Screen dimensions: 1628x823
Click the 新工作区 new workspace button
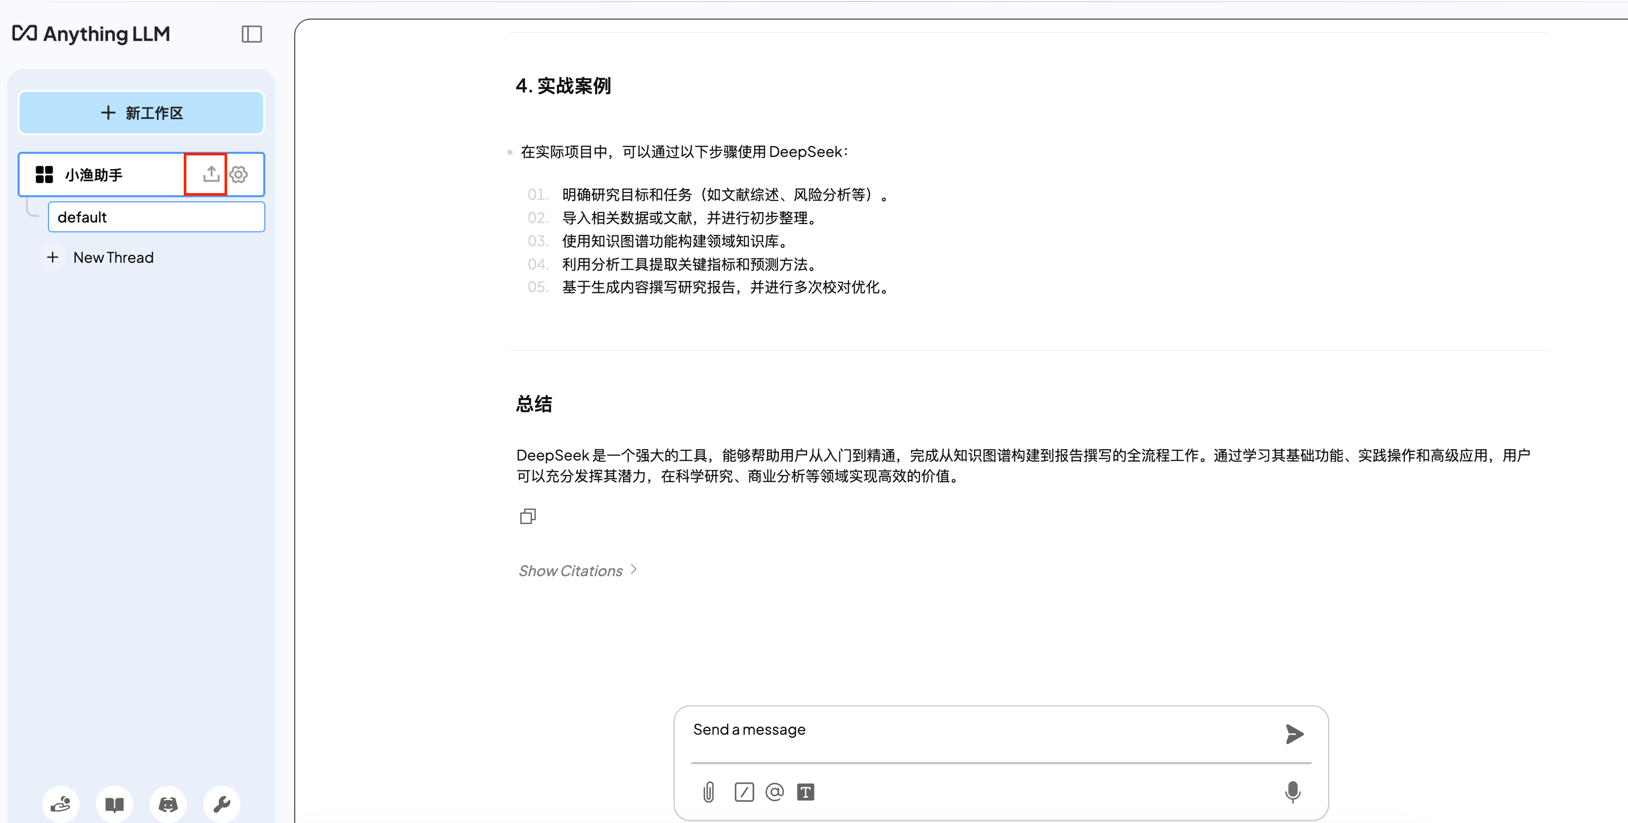click(x=141, y=113)
